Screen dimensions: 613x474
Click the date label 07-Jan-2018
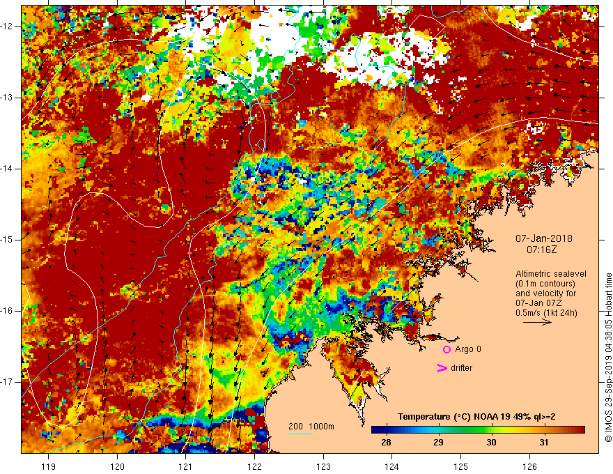pyautogui.click(x=543, y=238)
